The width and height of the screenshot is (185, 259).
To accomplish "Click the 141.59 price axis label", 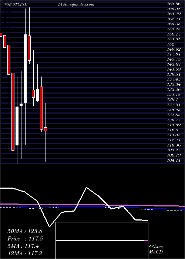I will pyautogui.click(x=174, y=70).
